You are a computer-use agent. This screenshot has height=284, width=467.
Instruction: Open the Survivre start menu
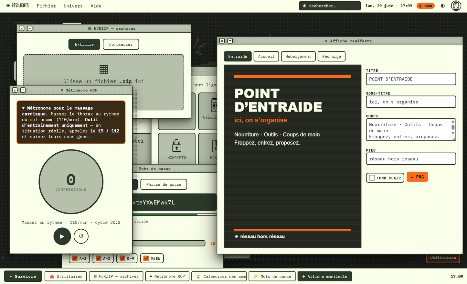pos(23,276)
